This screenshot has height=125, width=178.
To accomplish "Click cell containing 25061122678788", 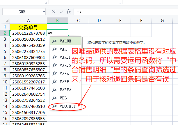I will tap(28, 33).
